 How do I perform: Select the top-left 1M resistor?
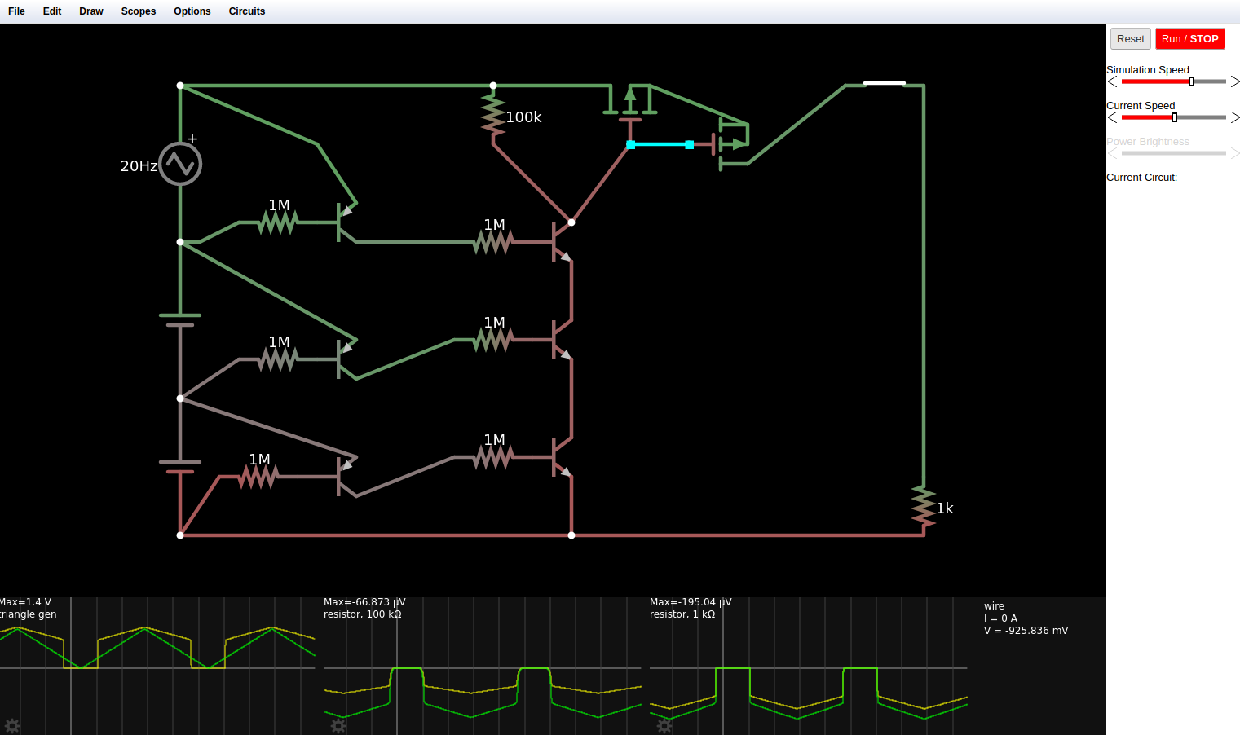(278, 222)
